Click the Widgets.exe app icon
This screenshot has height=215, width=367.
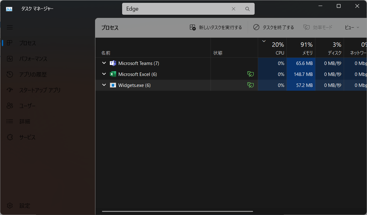[113, 85]
